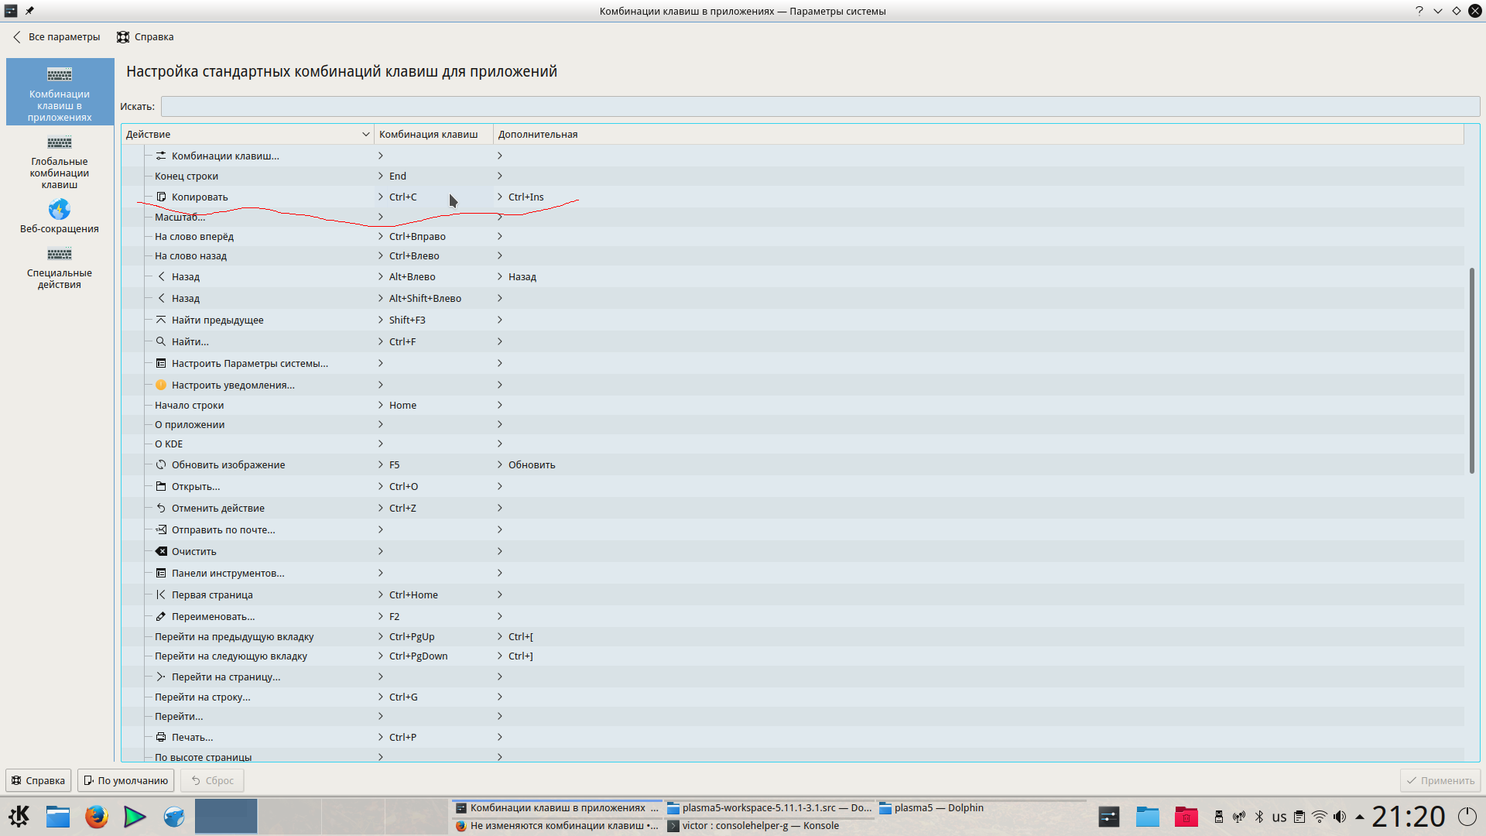Expand Ctrl+O shortcut for Open
Image resolution: width=1486 pixels, height=836 pixels.
(x=381, y=486)
